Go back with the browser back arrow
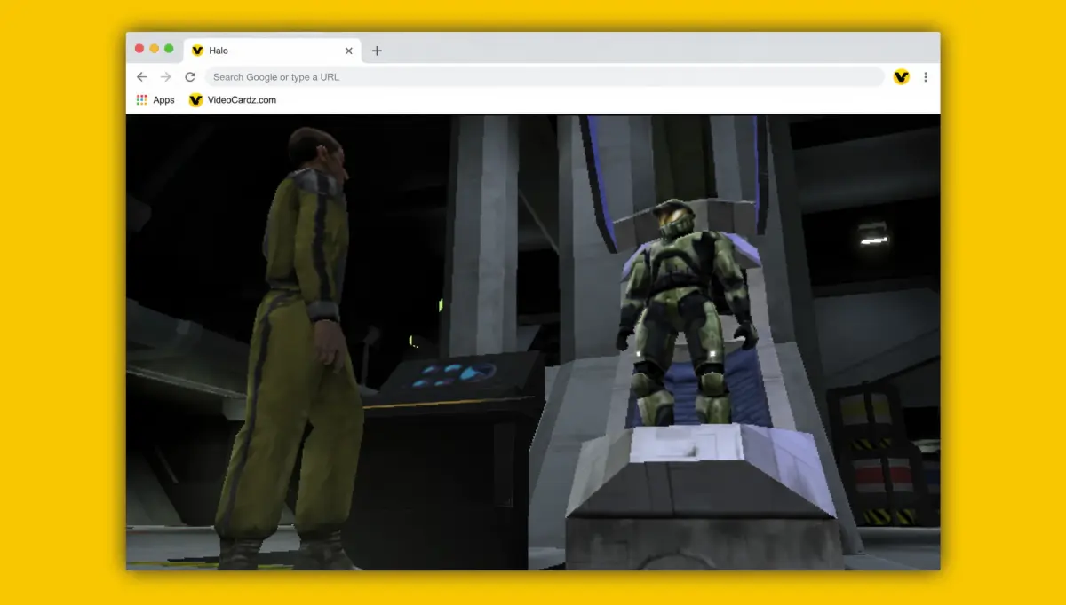Screen dimensions: 1066x605 [x=142, y=77]
